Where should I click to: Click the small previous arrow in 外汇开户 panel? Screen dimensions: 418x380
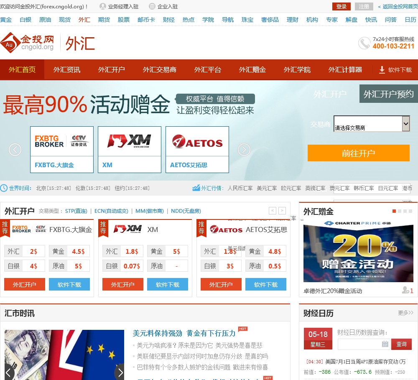(x=273, y=211)
